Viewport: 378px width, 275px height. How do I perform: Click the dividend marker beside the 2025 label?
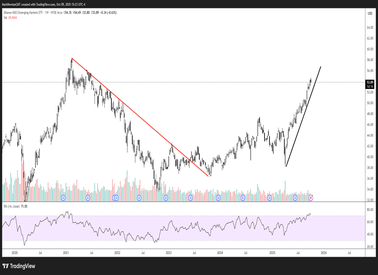click(269, 198)
